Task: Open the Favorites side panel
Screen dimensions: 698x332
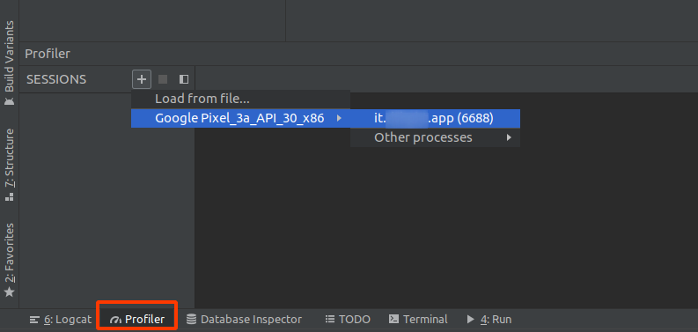Action: (9, 261)
